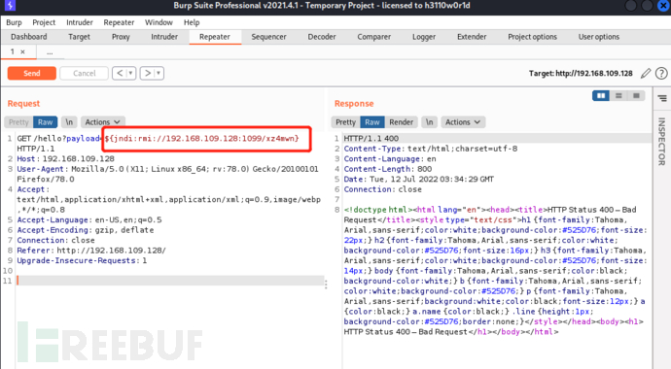Click the Cancel button
The width and height of the screenshot is (671, 369).
[84, 73]
